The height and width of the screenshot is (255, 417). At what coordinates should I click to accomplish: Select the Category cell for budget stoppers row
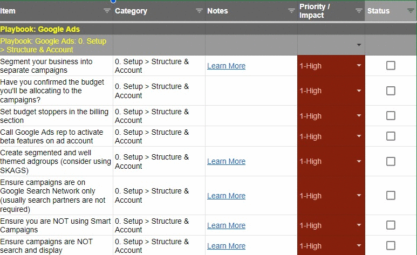pyautogui.click(x=159, y=116)
